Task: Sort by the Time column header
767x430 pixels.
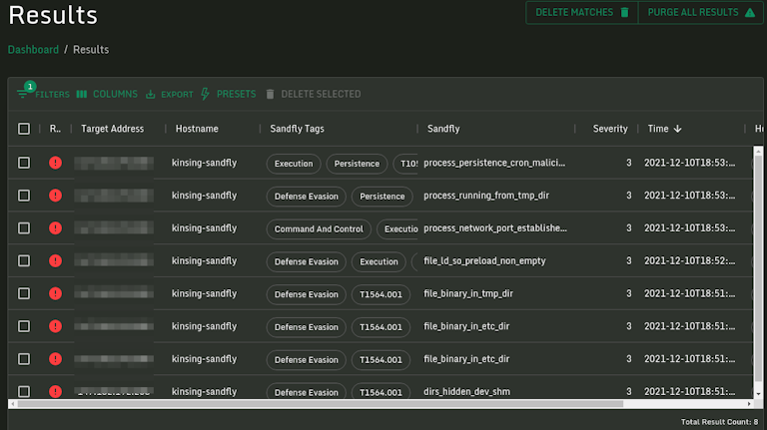Action: pos(658,129)
